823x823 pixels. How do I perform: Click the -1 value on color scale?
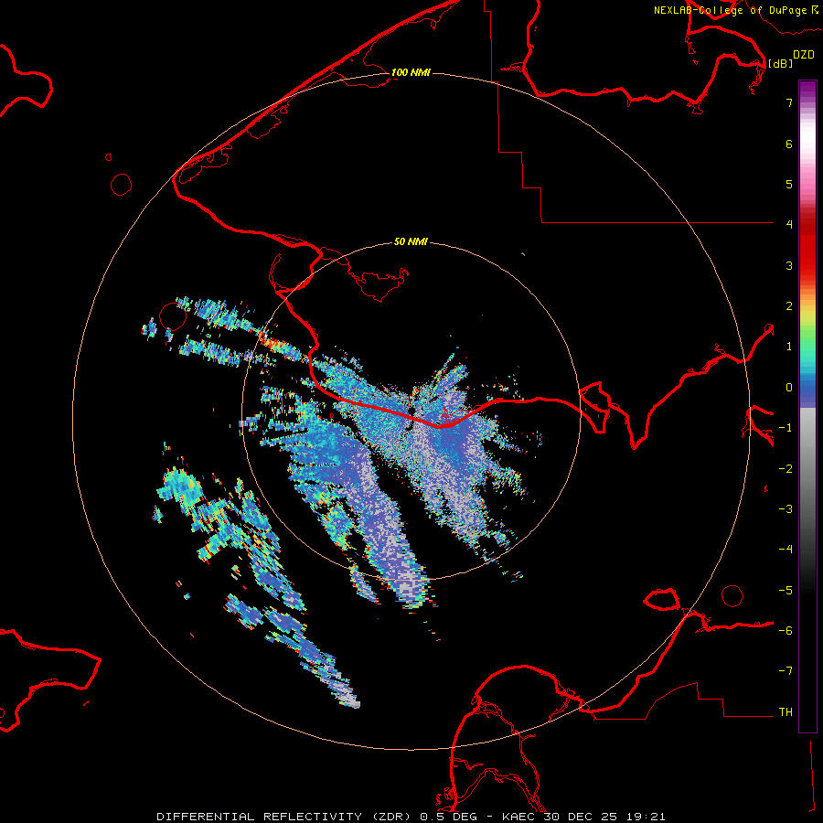coord(786,428)
